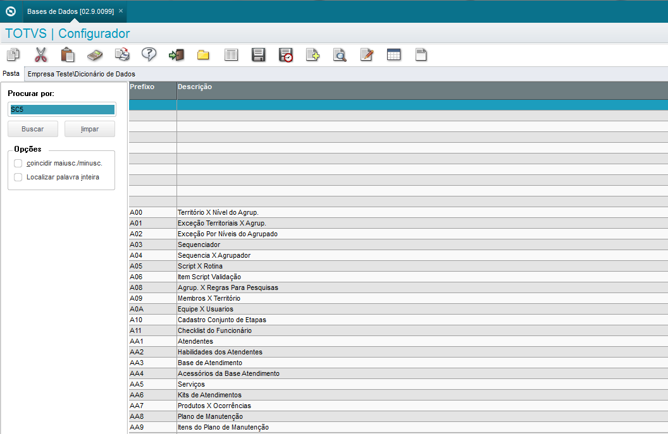Viewport: 668px width, 434px height.
Task: Click prefix cell A10
Action: (x=152, y=320)
